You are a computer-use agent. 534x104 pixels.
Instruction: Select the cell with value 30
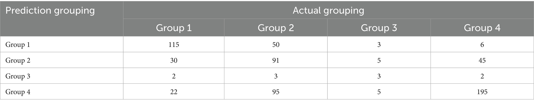click(x=174, y=60)
